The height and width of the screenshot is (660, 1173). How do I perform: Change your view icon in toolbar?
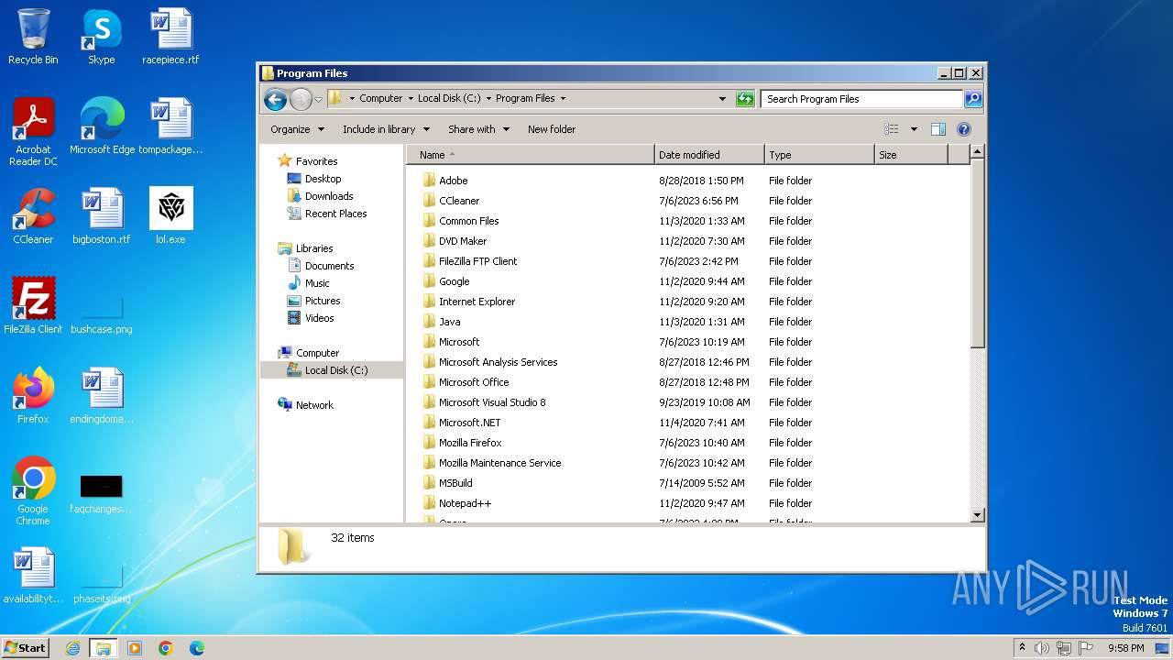[891, 129]
